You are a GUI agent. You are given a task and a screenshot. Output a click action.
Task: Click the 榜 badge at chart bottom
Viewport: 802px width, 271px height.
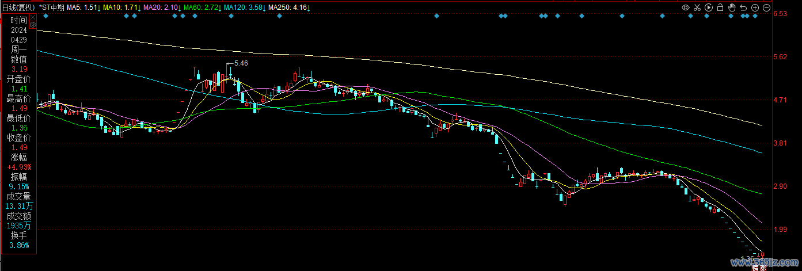pos(755,267)
